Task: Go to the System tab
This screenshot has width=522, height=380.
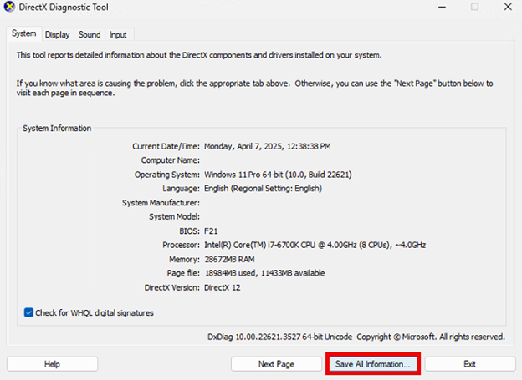Action: coord(24,33)
